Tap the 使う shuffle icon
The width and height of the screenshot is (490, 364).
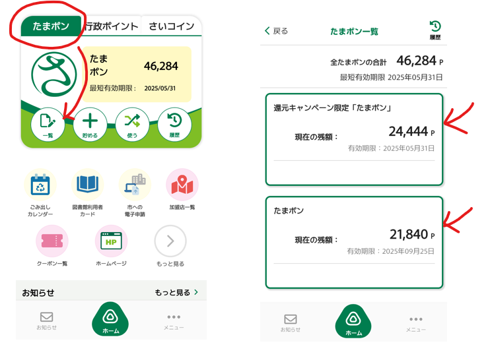pyautogui.click(x=132, y=123)
